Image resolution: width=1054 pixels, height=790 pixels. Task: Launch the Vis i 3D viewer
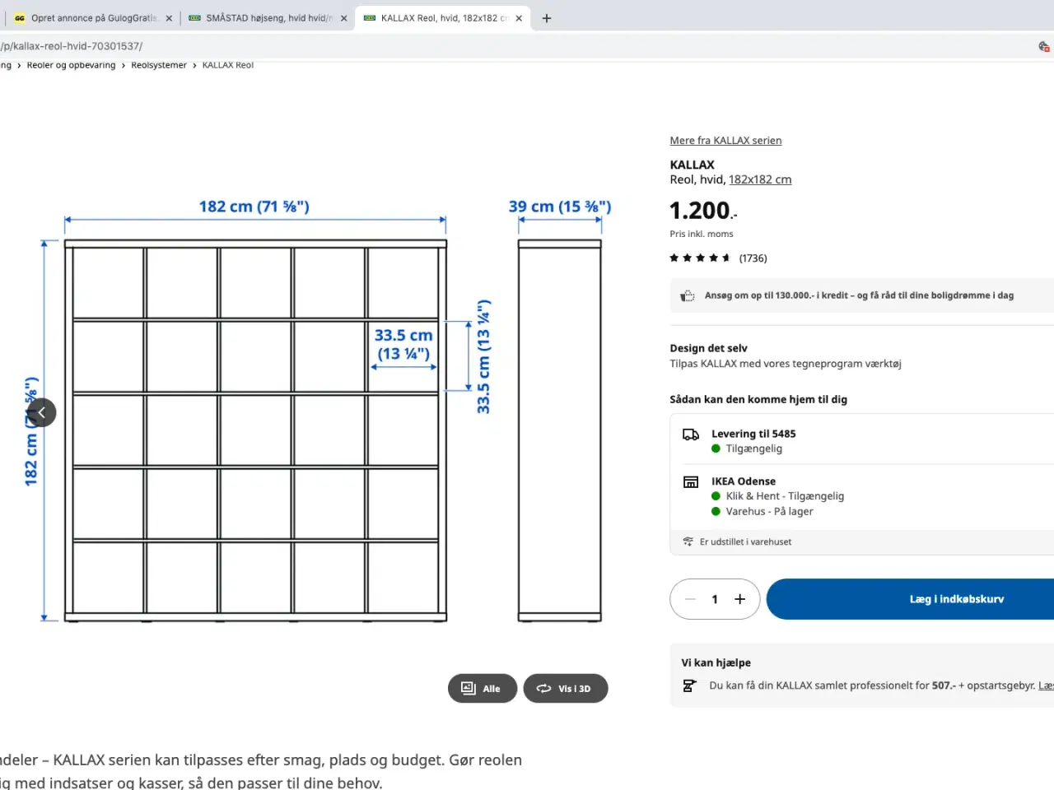click(565, 689)
